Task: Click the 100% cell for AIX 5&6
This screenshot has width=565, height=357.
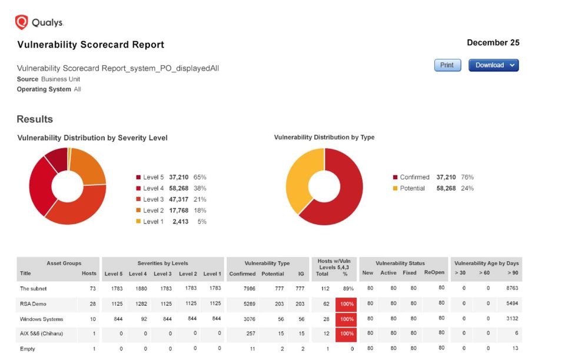Action: [x=346, y=334]
